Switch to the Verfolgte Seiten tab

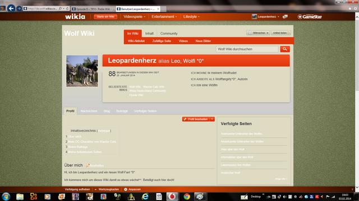pyautogui.click(x=145, y=111)
